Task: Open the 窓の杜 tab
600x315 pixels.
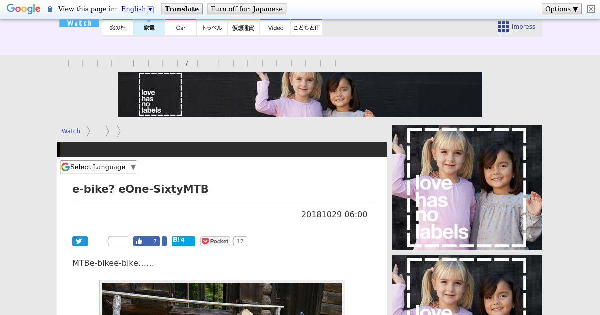Action: [118, 28]
